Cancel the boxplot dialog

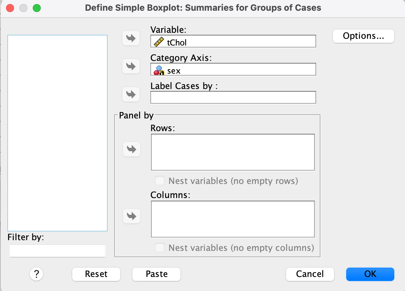[x=310, y=274]
